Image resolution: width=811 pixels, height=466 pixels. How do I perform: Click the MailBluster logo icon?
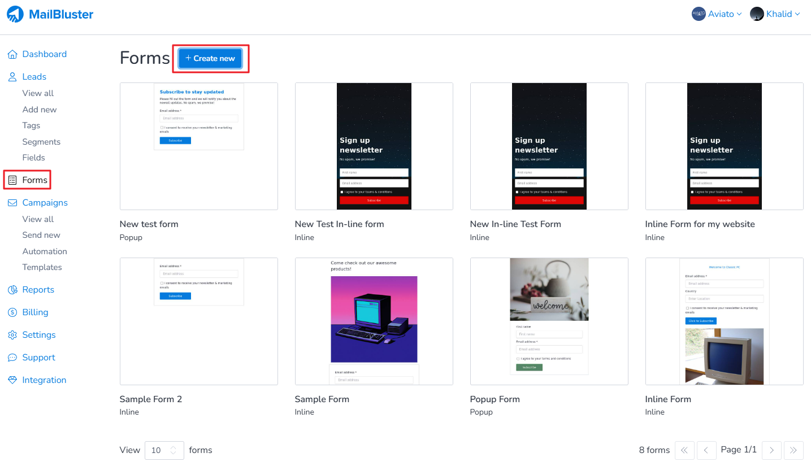click(x=15, y=15)
